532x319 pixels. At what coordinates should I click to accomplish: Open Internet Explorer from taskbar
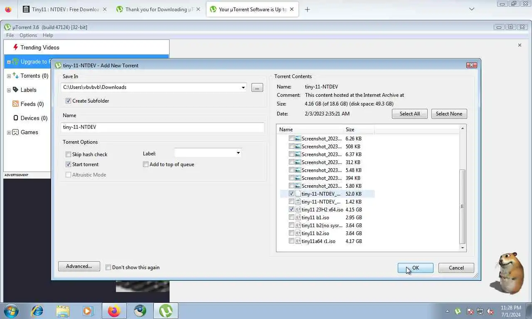(x=37, y=311)
